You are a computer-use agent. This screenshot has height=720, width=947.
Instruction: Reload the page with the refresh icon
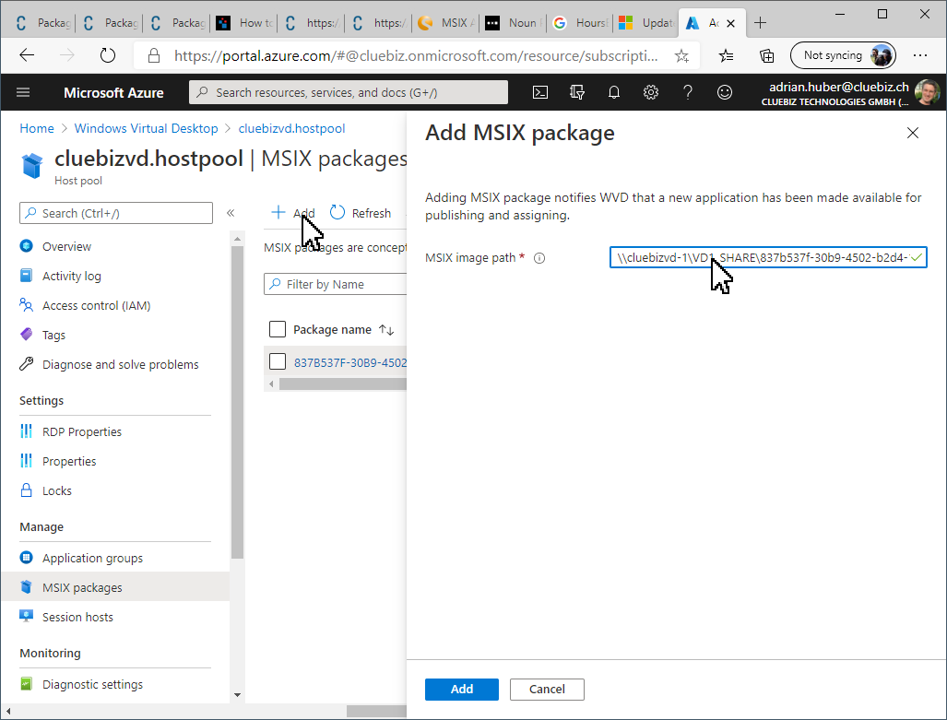[108, 55]
